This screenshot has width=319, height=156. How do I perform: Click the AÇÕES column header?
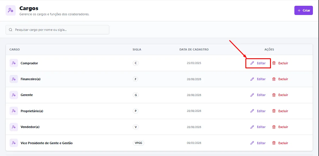[x=269, y=49]
